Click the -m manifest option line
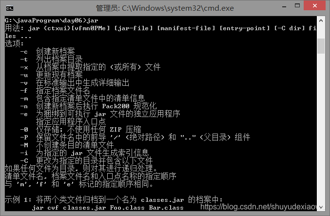The height and width of the screenshot is (216, 330). [x=82, y=98]
